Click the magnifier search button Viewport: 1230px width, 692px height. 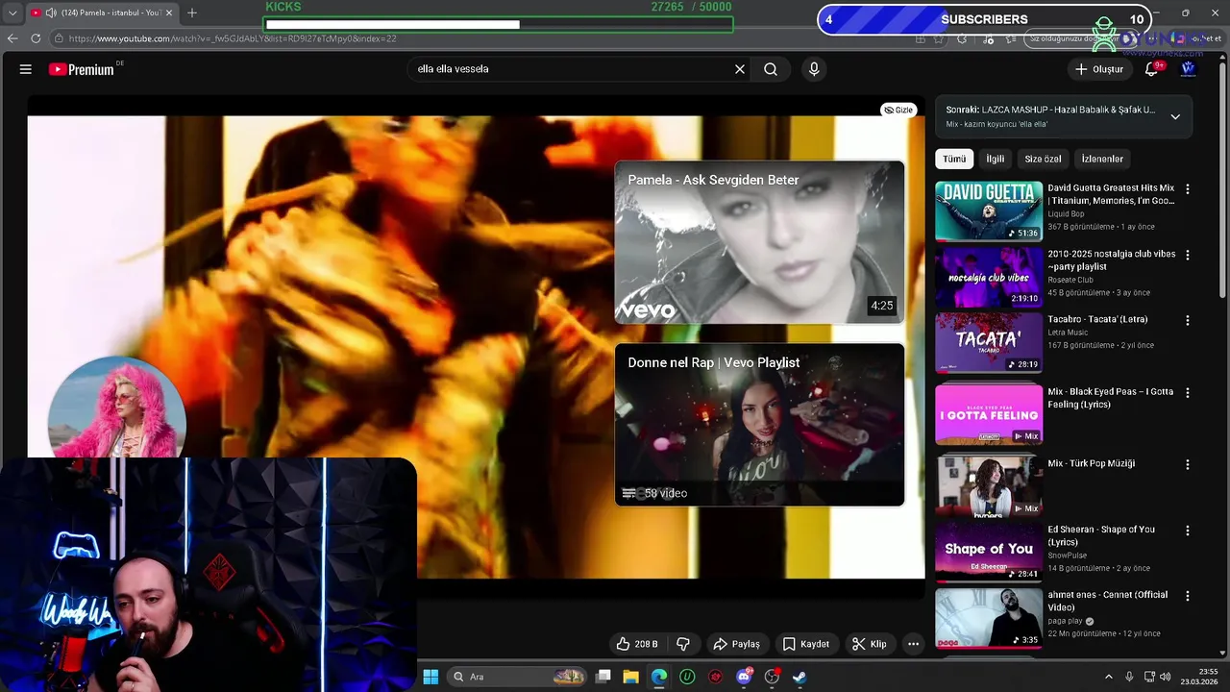pos(771,69)
